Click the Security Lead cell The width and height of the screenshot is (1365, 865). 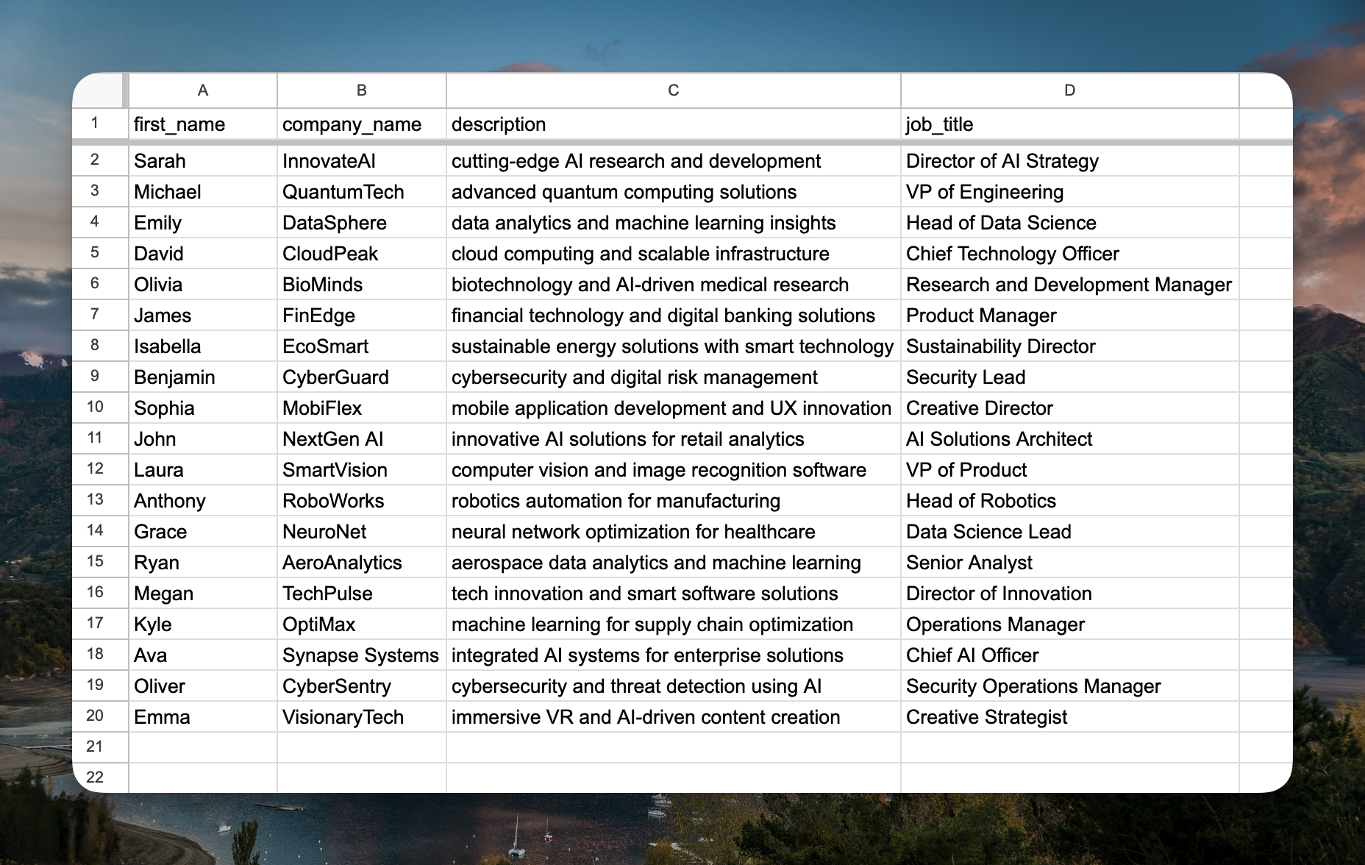(x=1070, y=377)
